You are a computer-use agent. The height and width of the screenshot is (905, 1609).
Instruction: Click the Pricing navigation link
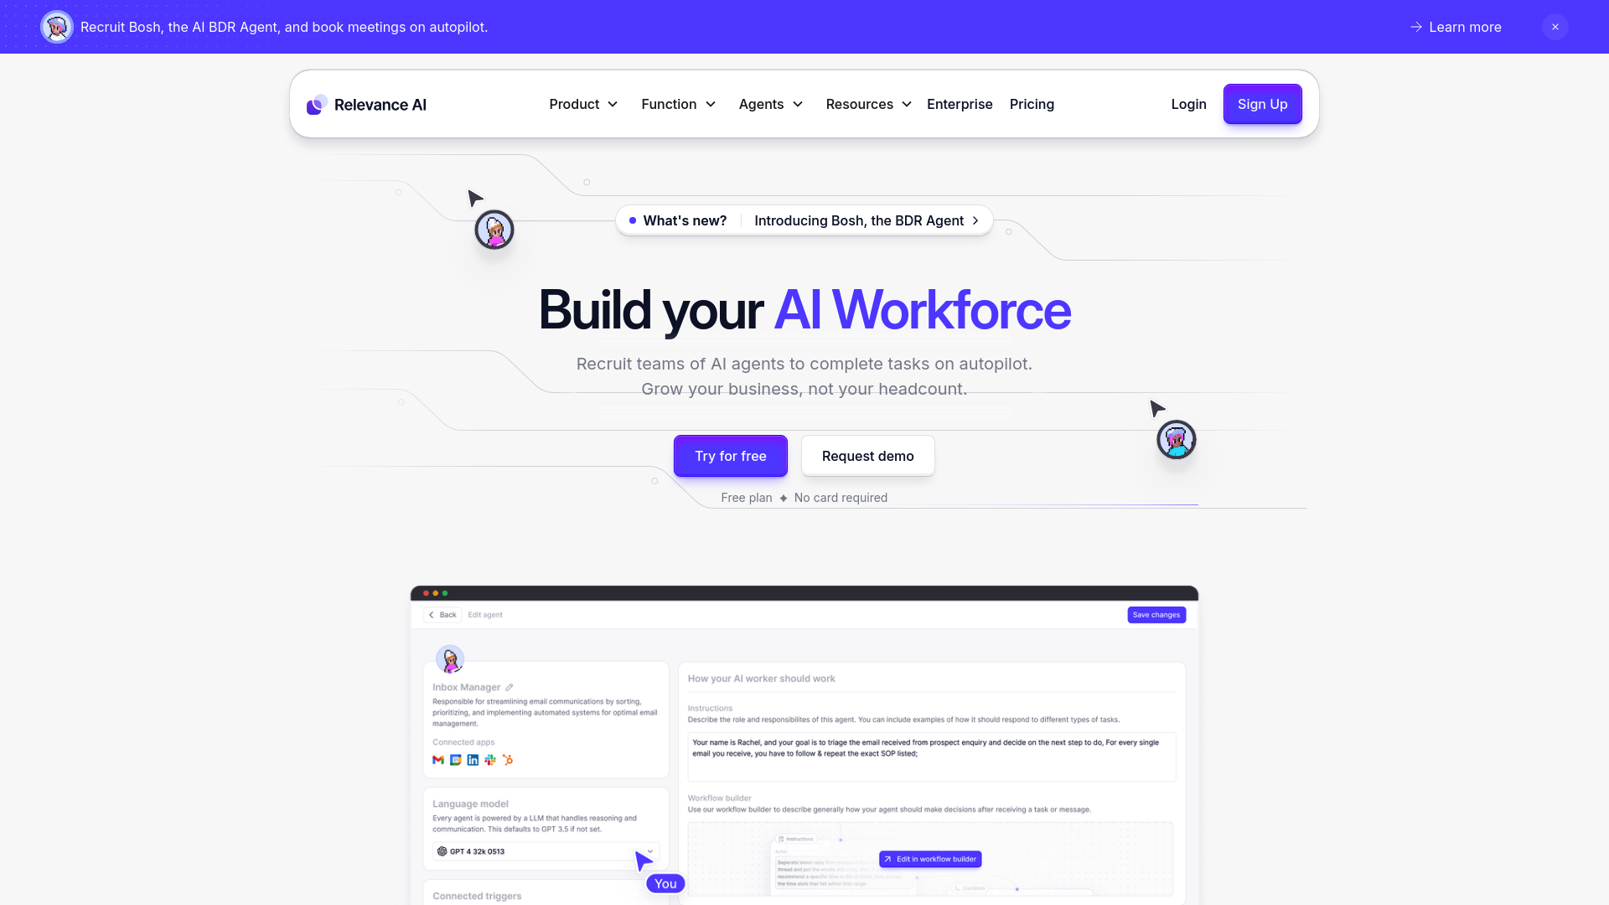point(1032,104)
